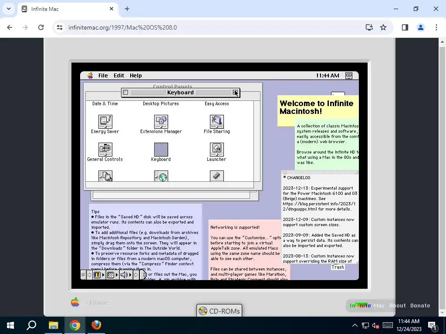Click the color depth module's popup arrow

click(103, 275)
